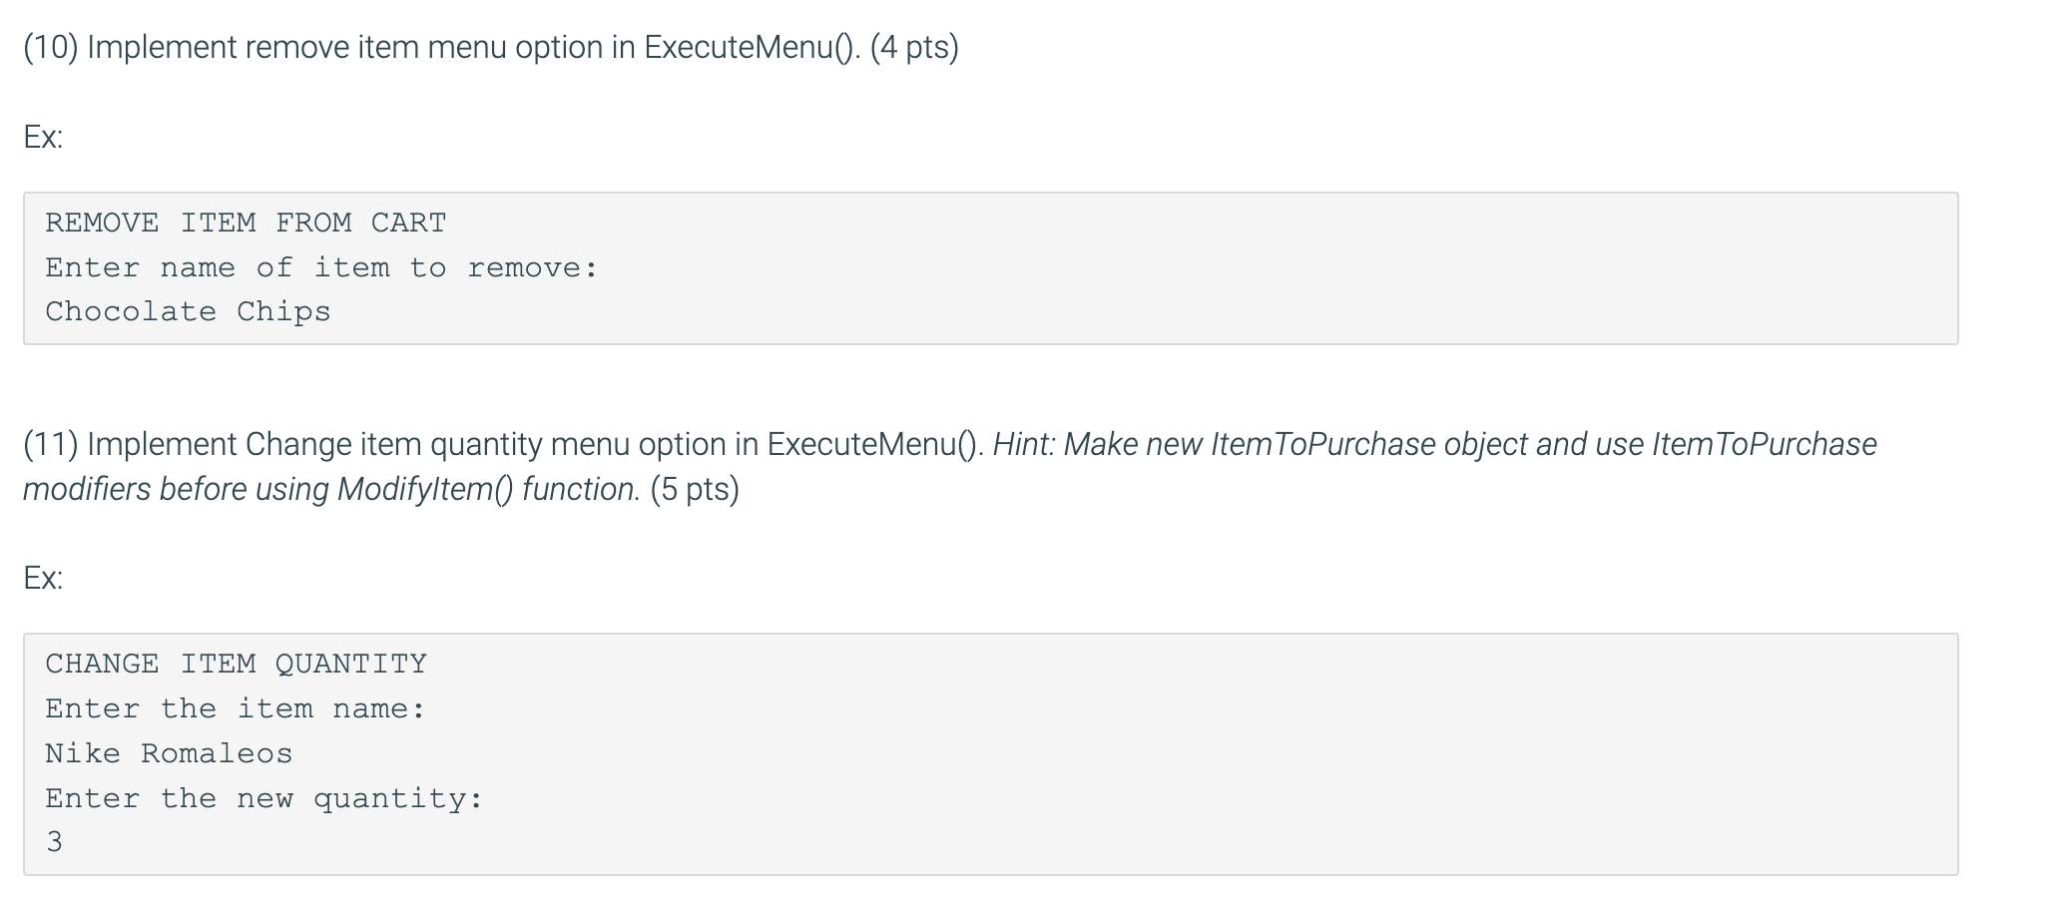Screen dimensions: 2061x906
Task: Click inside the second example code box
Action: (990, 754)
